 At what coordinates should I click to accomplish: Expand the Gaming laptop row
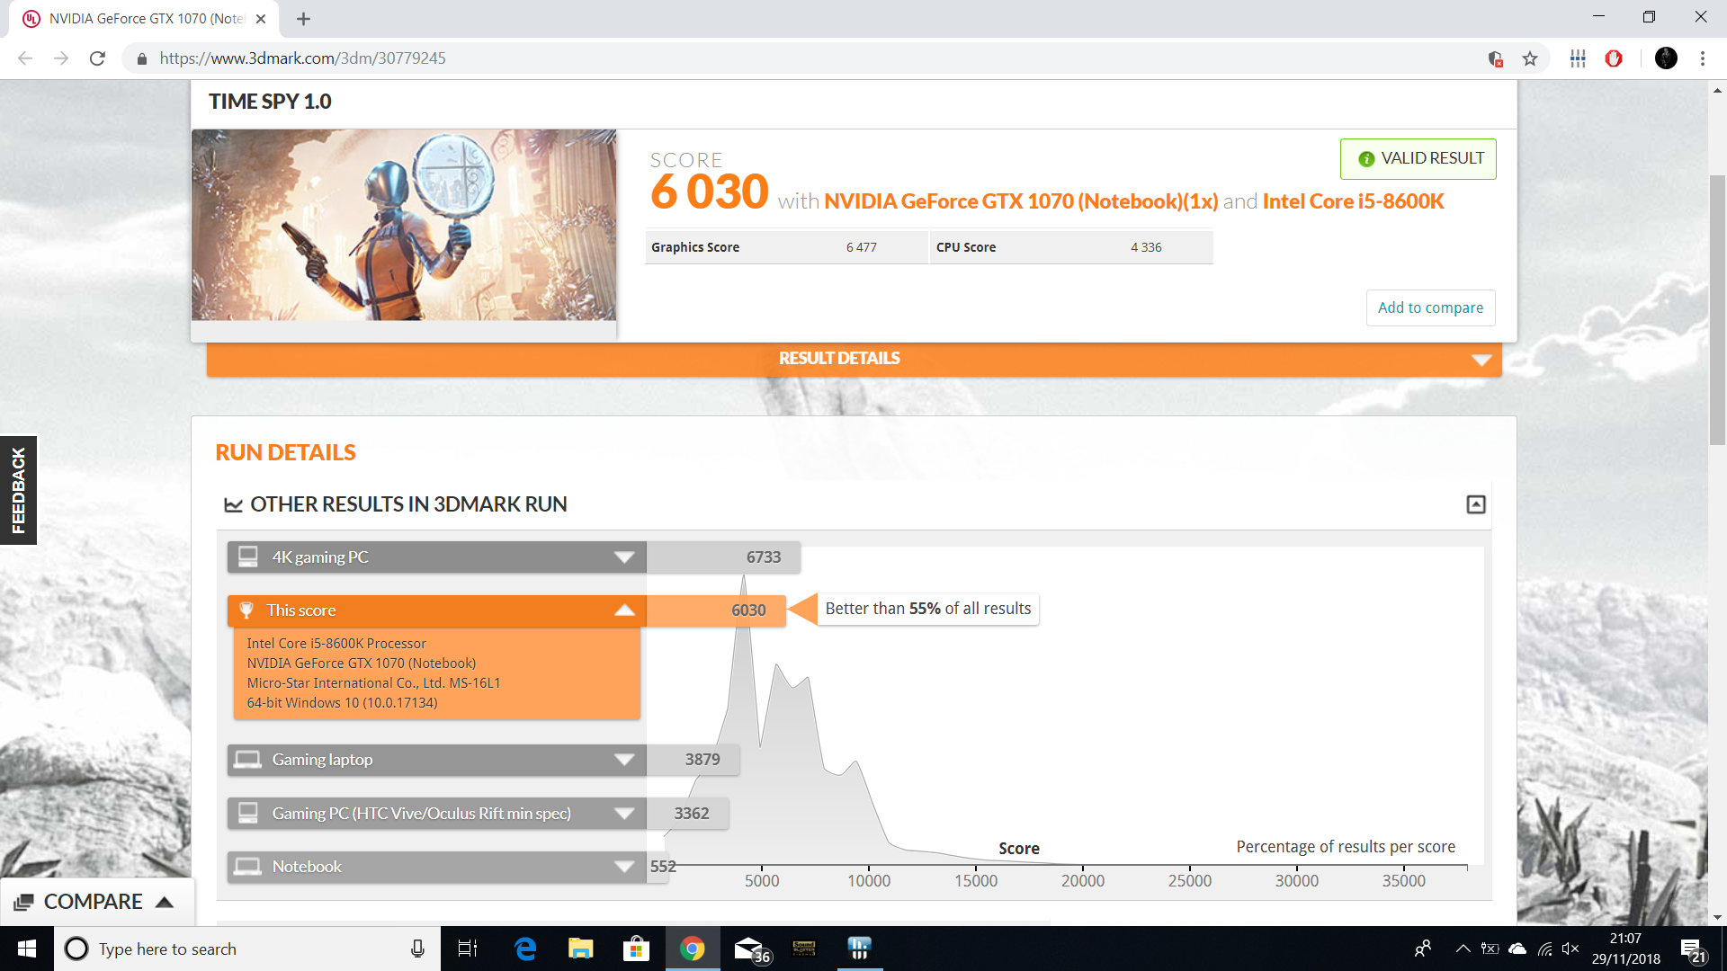436,760
